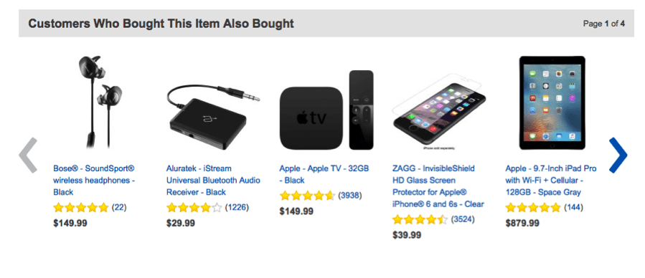Click the Aluratek receiver four-star rating
Screen dimensions: 645x278
[194, 207]
